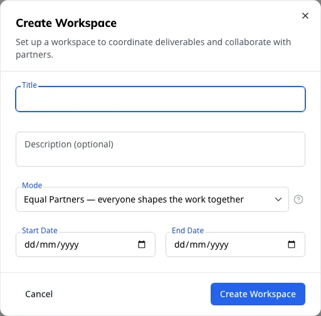The height and width of the screenshot is (316, 321).
Task: Click the End Date field label
Action: click(x=188, y=231)
